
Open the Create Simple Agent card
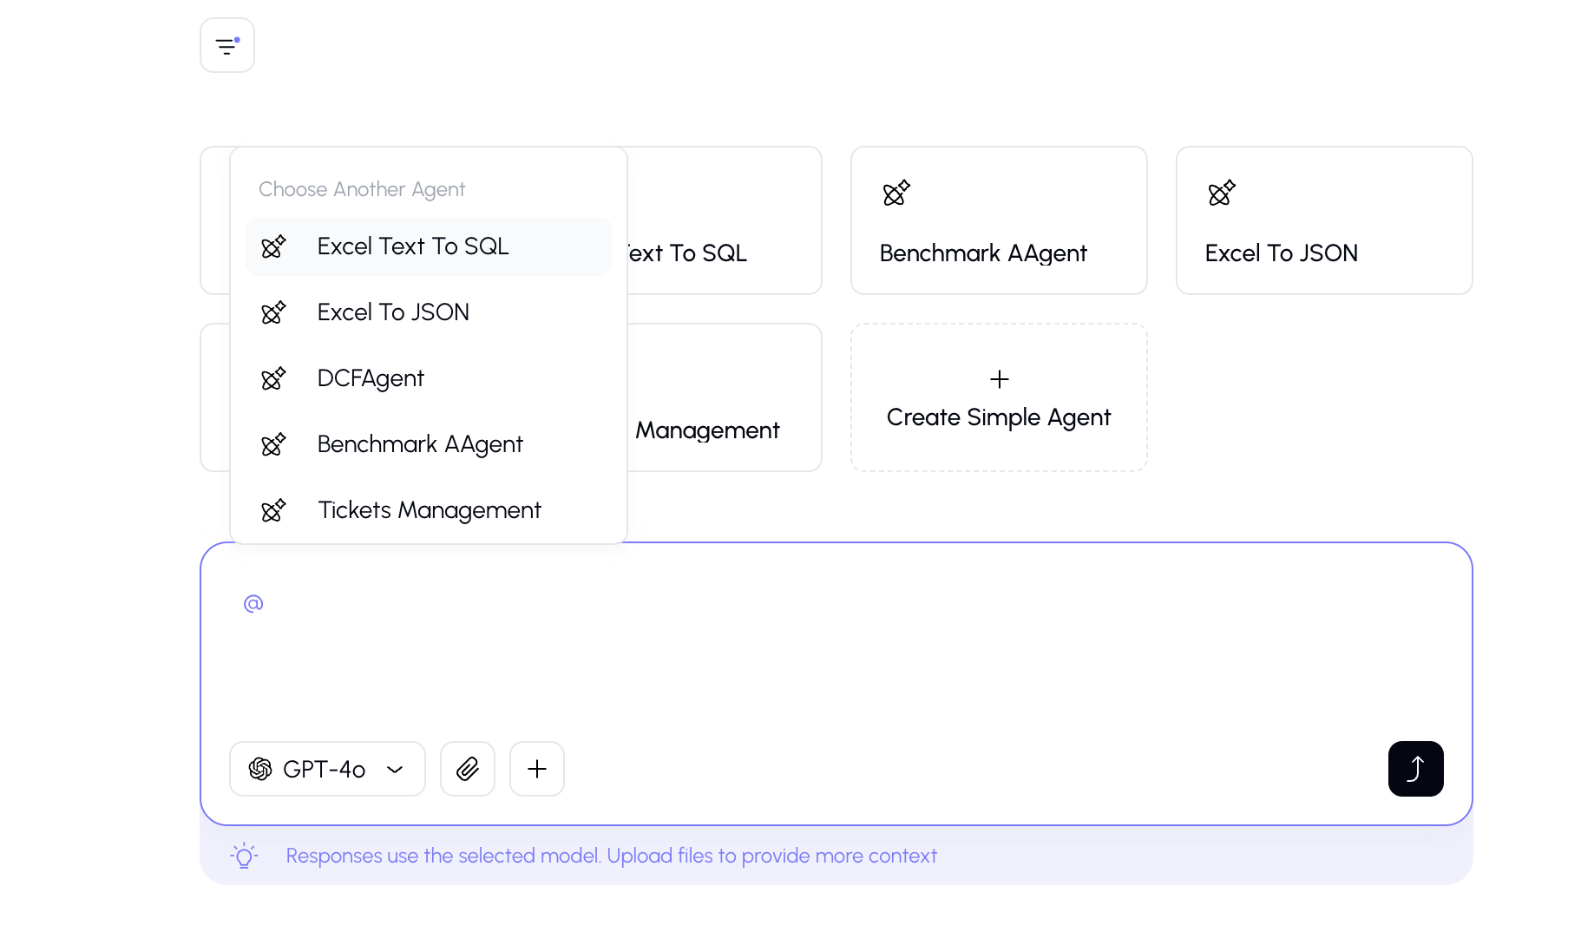[x=999, y=398]
